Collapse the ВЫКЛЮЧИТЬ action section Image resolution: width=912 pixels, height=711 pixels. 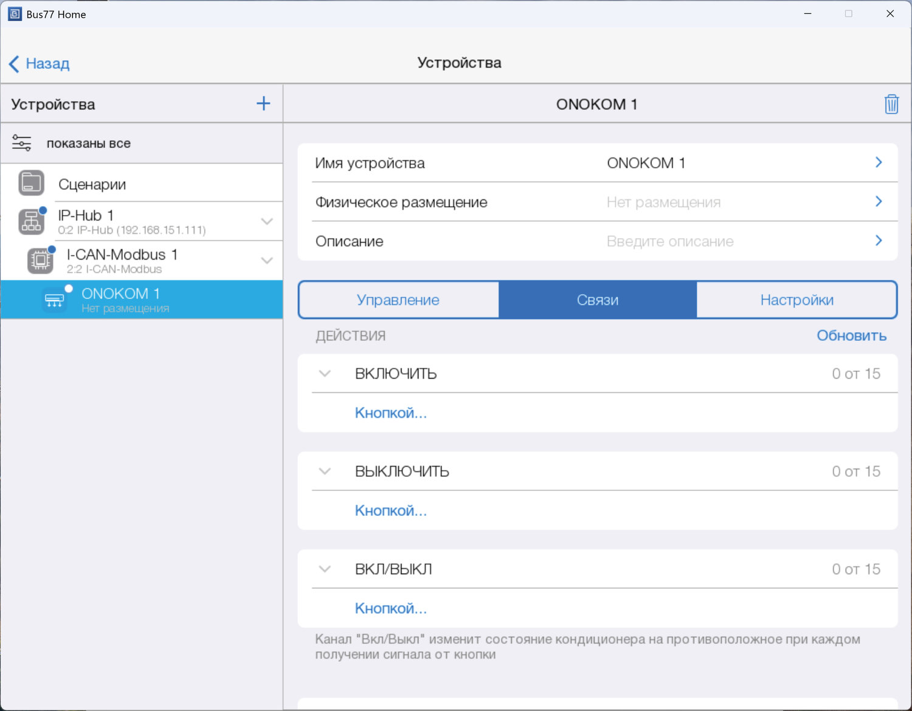click(x=325, y=472)
